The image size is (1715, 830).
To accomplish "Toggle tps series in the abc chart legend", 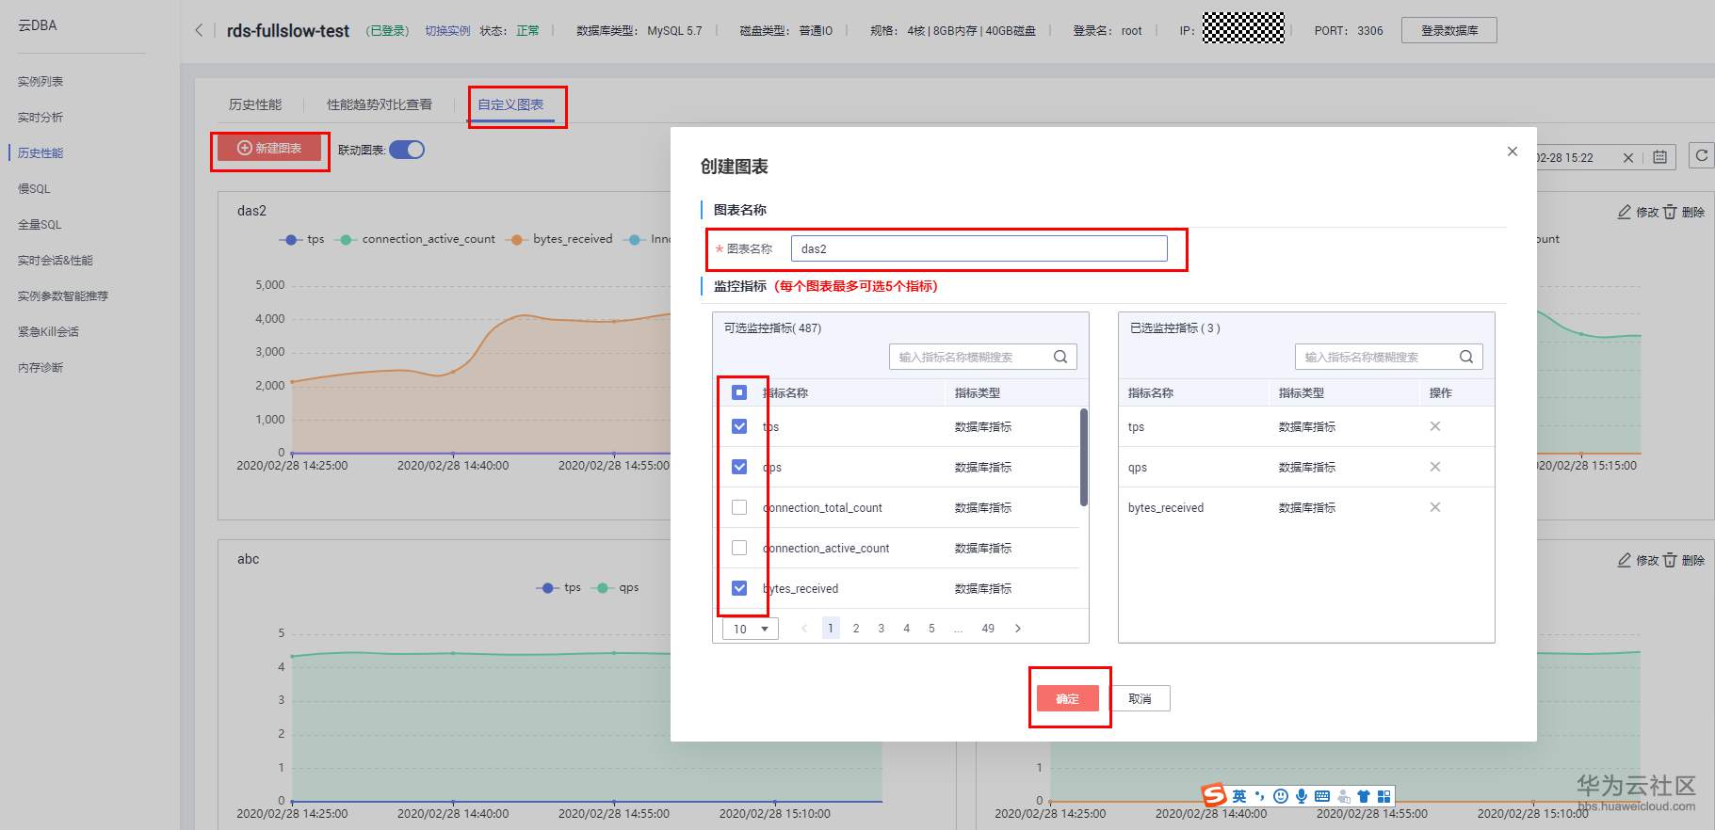I will pos(559,587).
